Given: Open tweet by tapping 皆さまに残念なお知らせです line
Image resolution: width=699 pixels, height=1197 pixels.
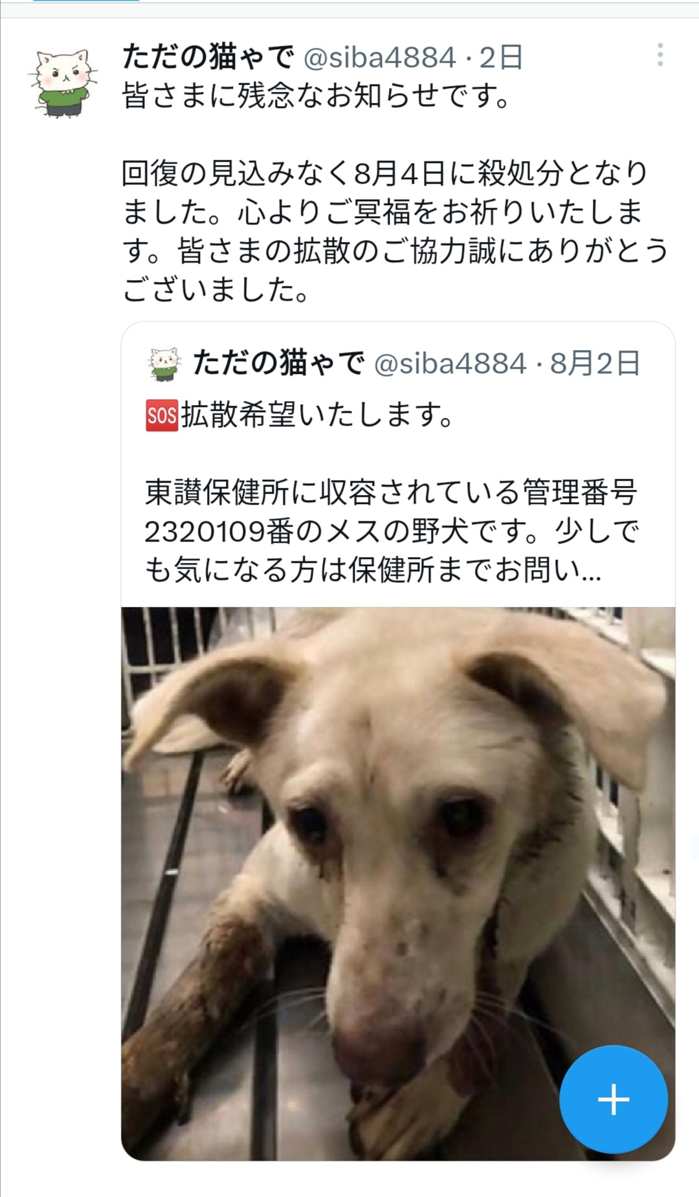Looking at the screenshot, I should [317, 96].
